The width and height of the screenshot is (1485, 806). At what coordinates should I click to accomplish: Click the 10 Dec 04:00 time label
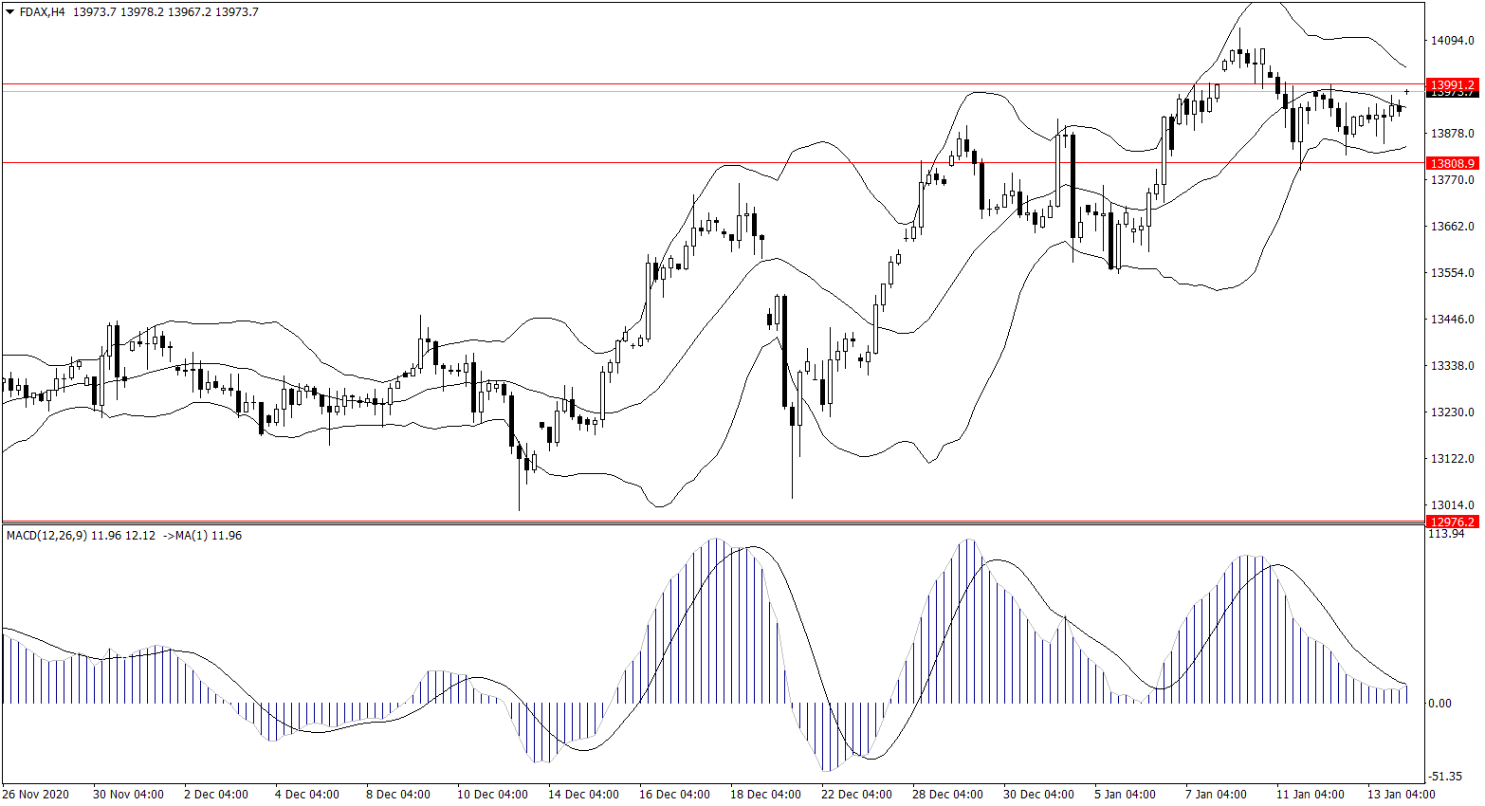point(492,795)
